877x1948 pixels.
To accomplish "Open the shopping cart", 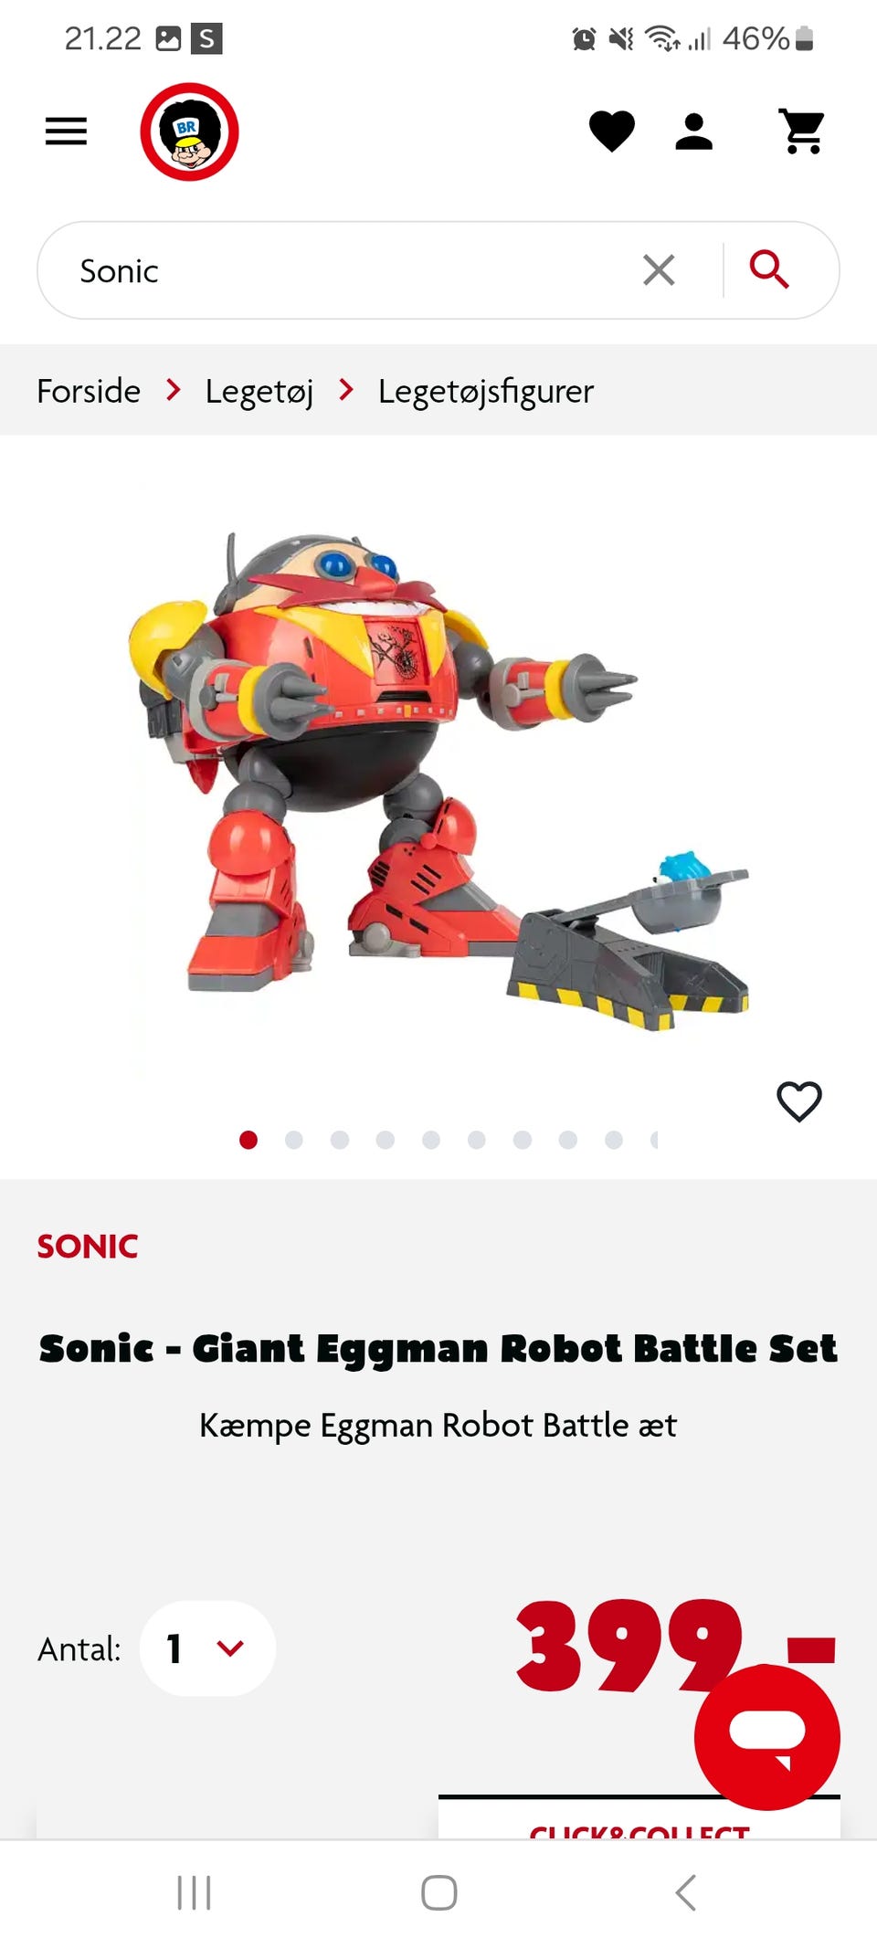I will point(803,131).
